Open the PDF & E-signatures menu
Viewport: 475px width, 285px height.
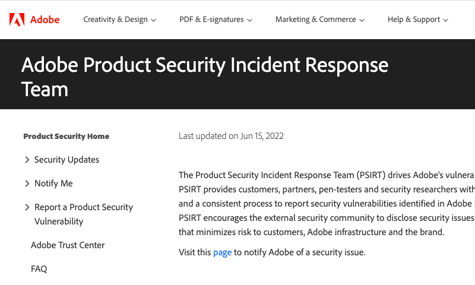(211, 20)
